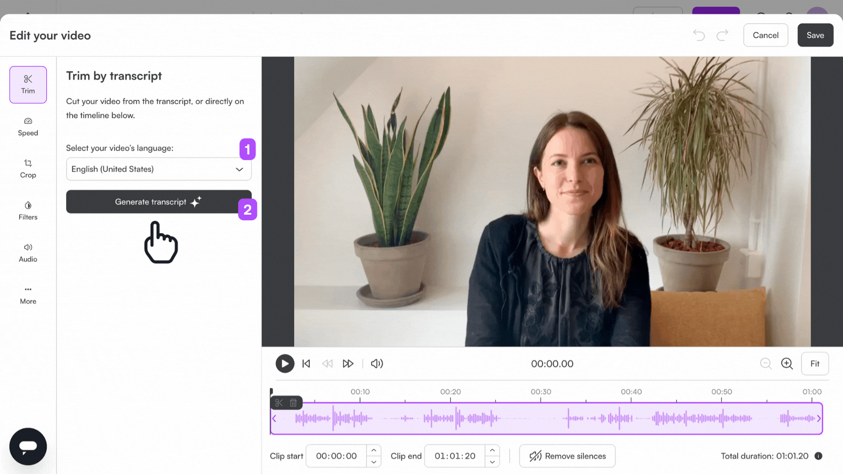Open the Speed panel
This screenshot has width=843, height=474.
(x=28, y=126)
